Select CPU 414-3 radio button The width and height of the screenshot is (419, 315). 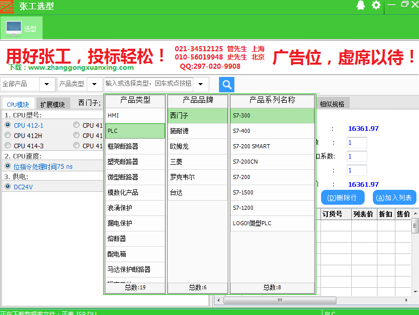(8, 146)
